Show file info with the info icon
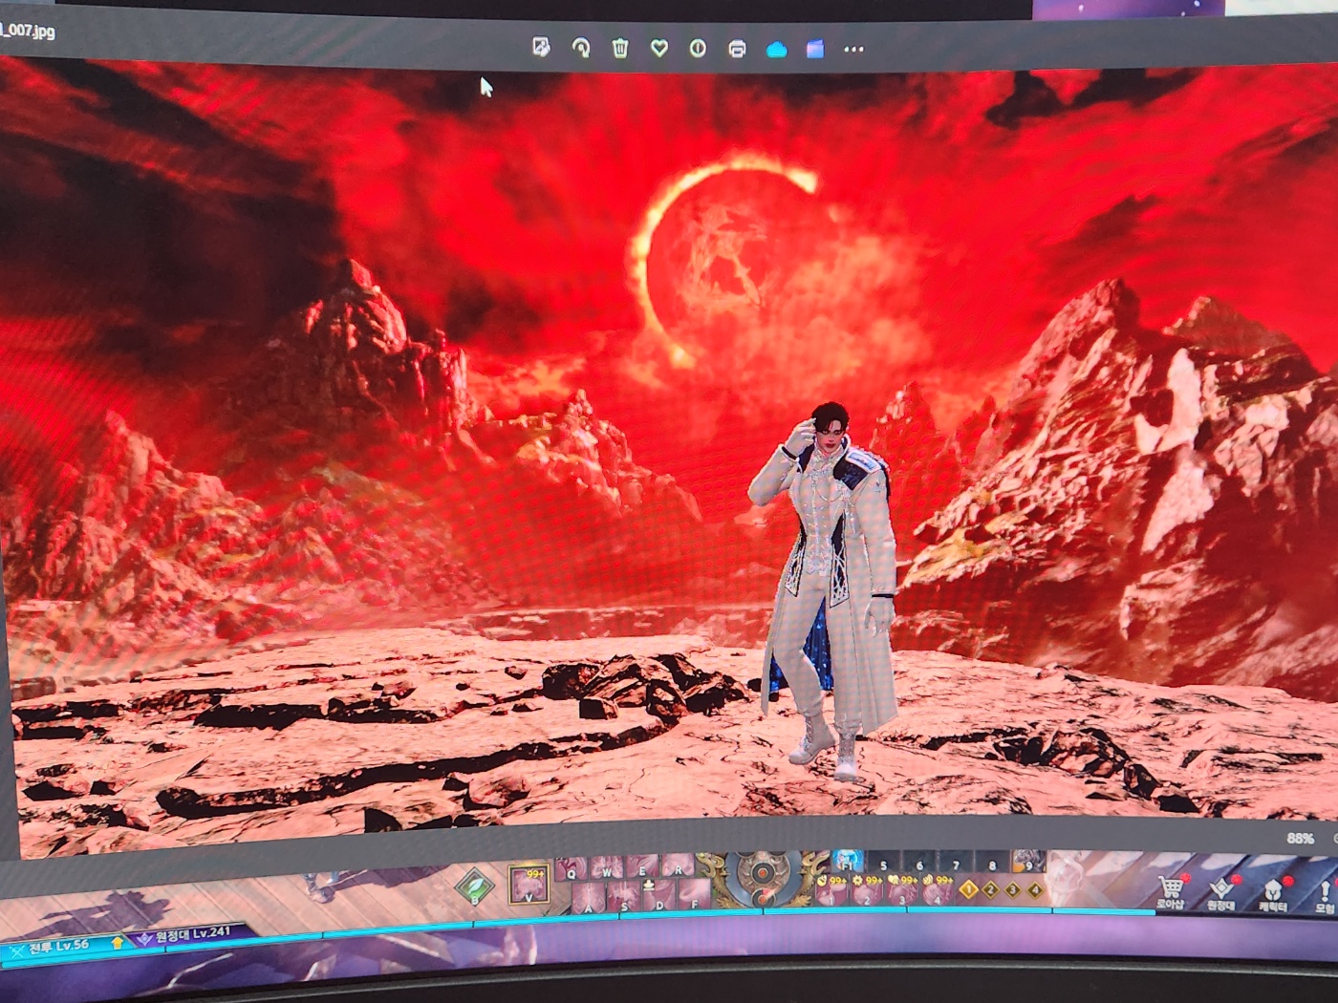This screenshot has width=1338, height=1003. click(x=698, y=48)
